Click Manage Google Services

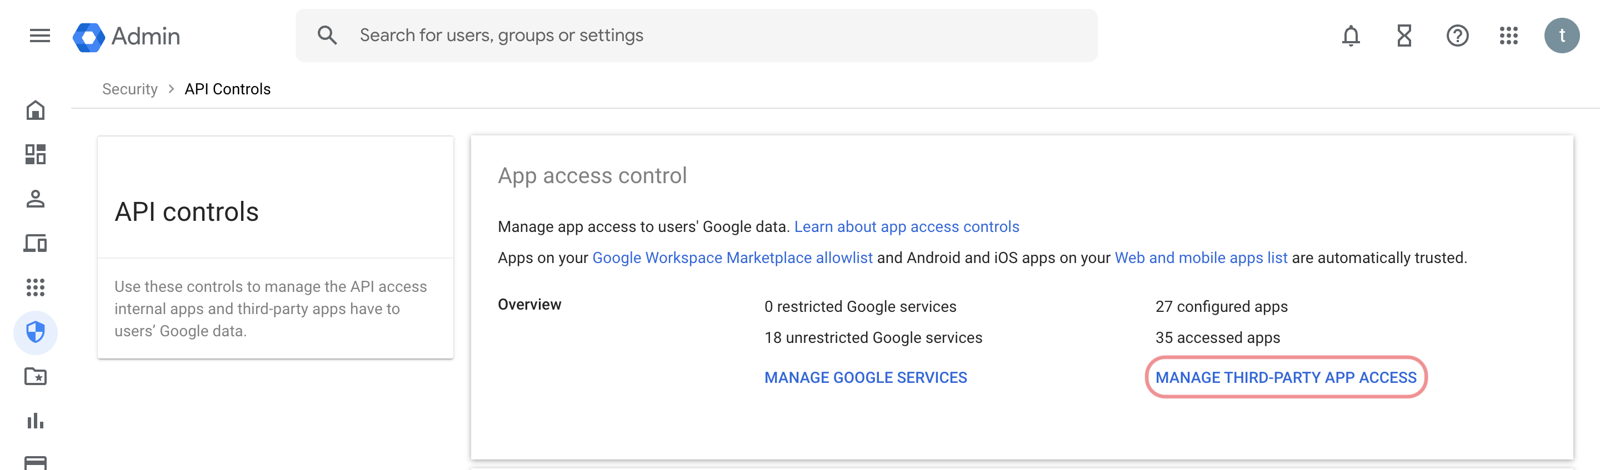[865, 378]
